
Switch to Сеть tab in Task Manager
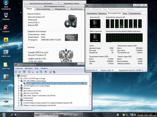click(125, 13)
